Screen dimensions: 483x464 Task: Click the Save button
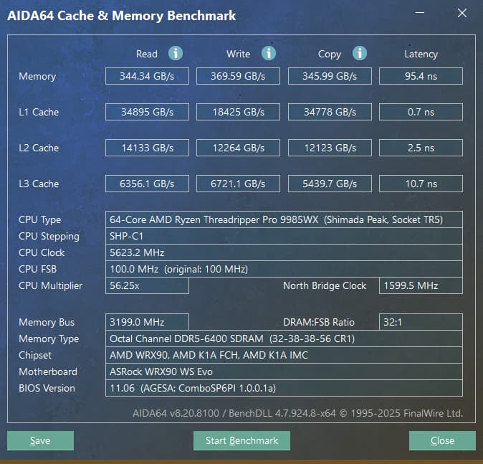tap(40, 440)
